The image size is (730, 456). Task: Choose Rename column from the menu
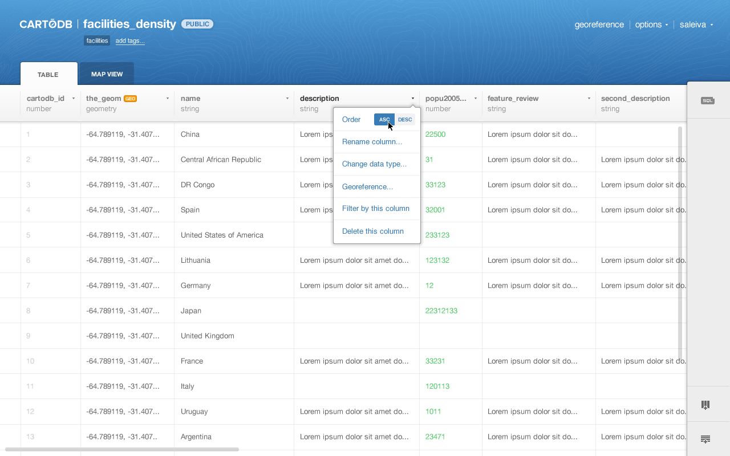[372, 141]
